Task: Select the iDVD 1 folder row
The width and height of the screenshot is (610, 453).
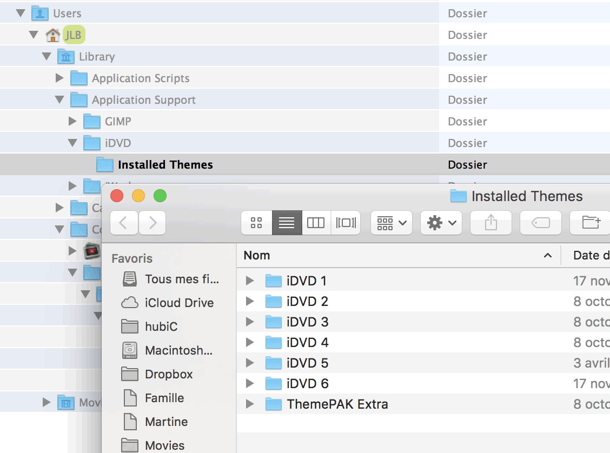Action: tap(423, 281)
